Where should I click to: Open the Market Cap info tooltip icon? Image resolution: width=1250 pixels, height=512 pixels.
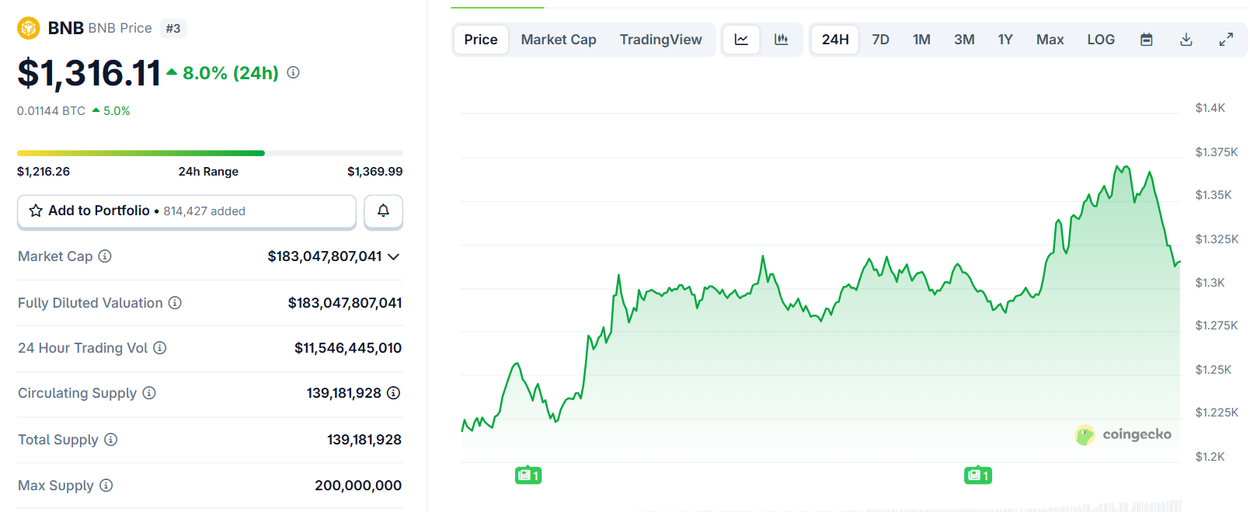pos(105,256)
